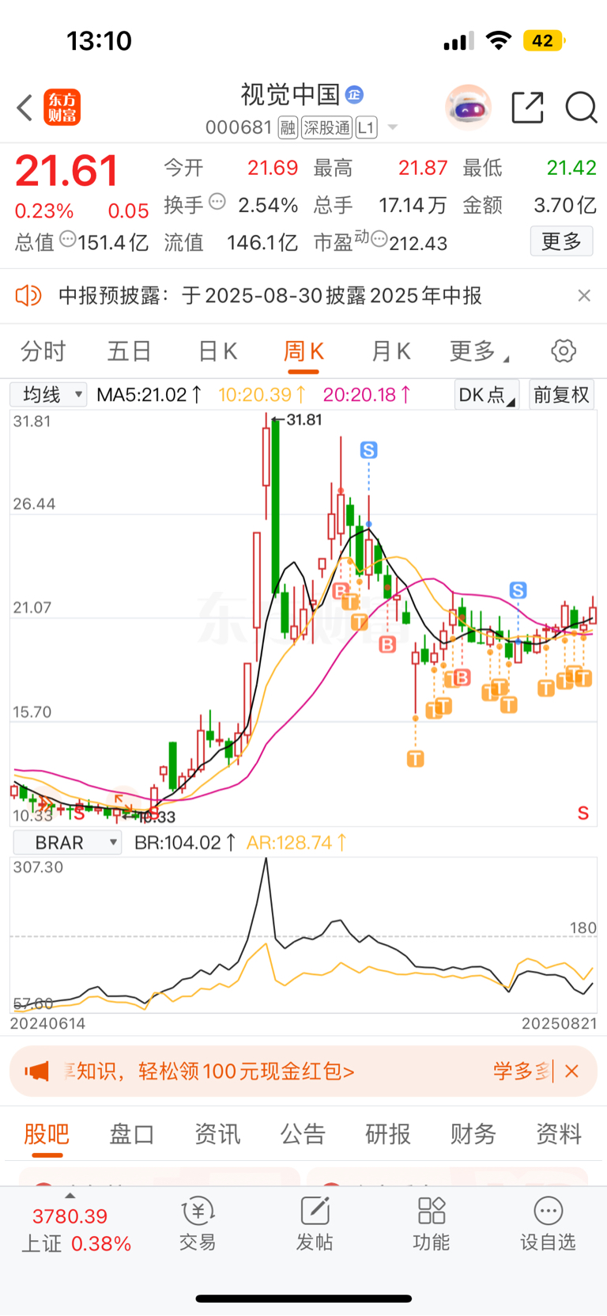Tap the megaphone promo icon
Viewport: 607px width, 1316px height.
[36, 1071]
